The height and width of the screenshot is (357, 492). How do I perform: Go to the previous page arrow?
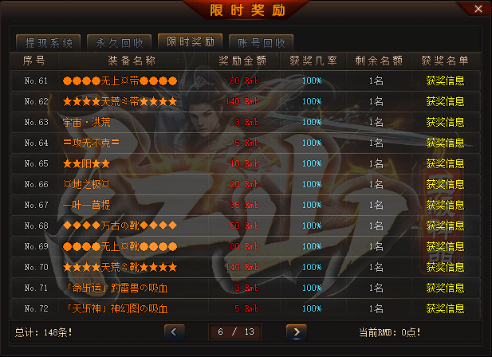click(175, 332)
